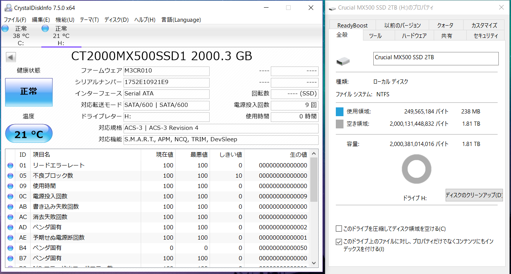The width and height of the screenshot is (511, 274).
Task: Click the power-on count field 9 回
Action: pos(295,105)
